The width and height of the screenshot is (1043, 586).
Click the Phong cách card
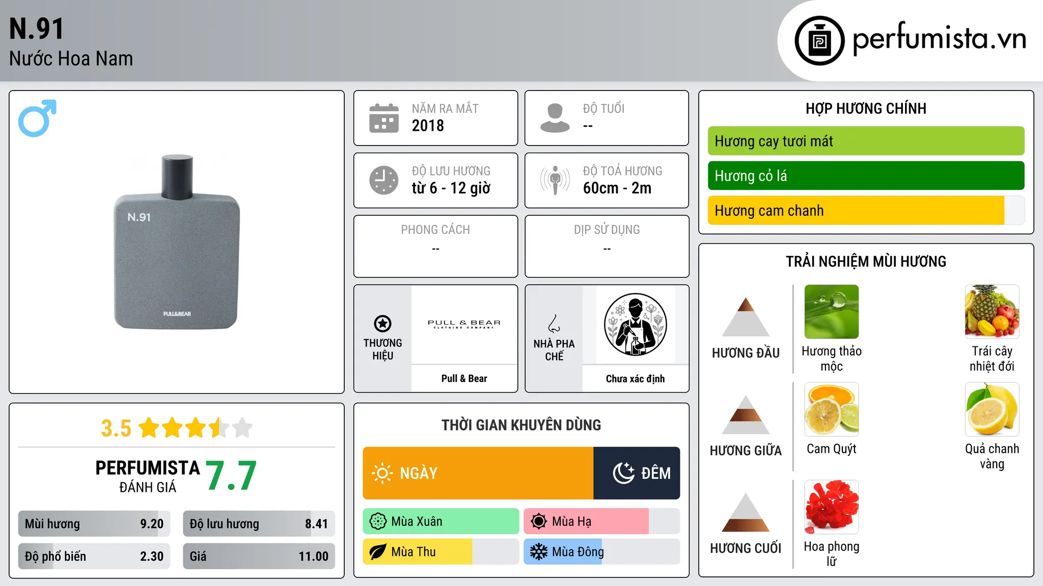coord(435,246)
